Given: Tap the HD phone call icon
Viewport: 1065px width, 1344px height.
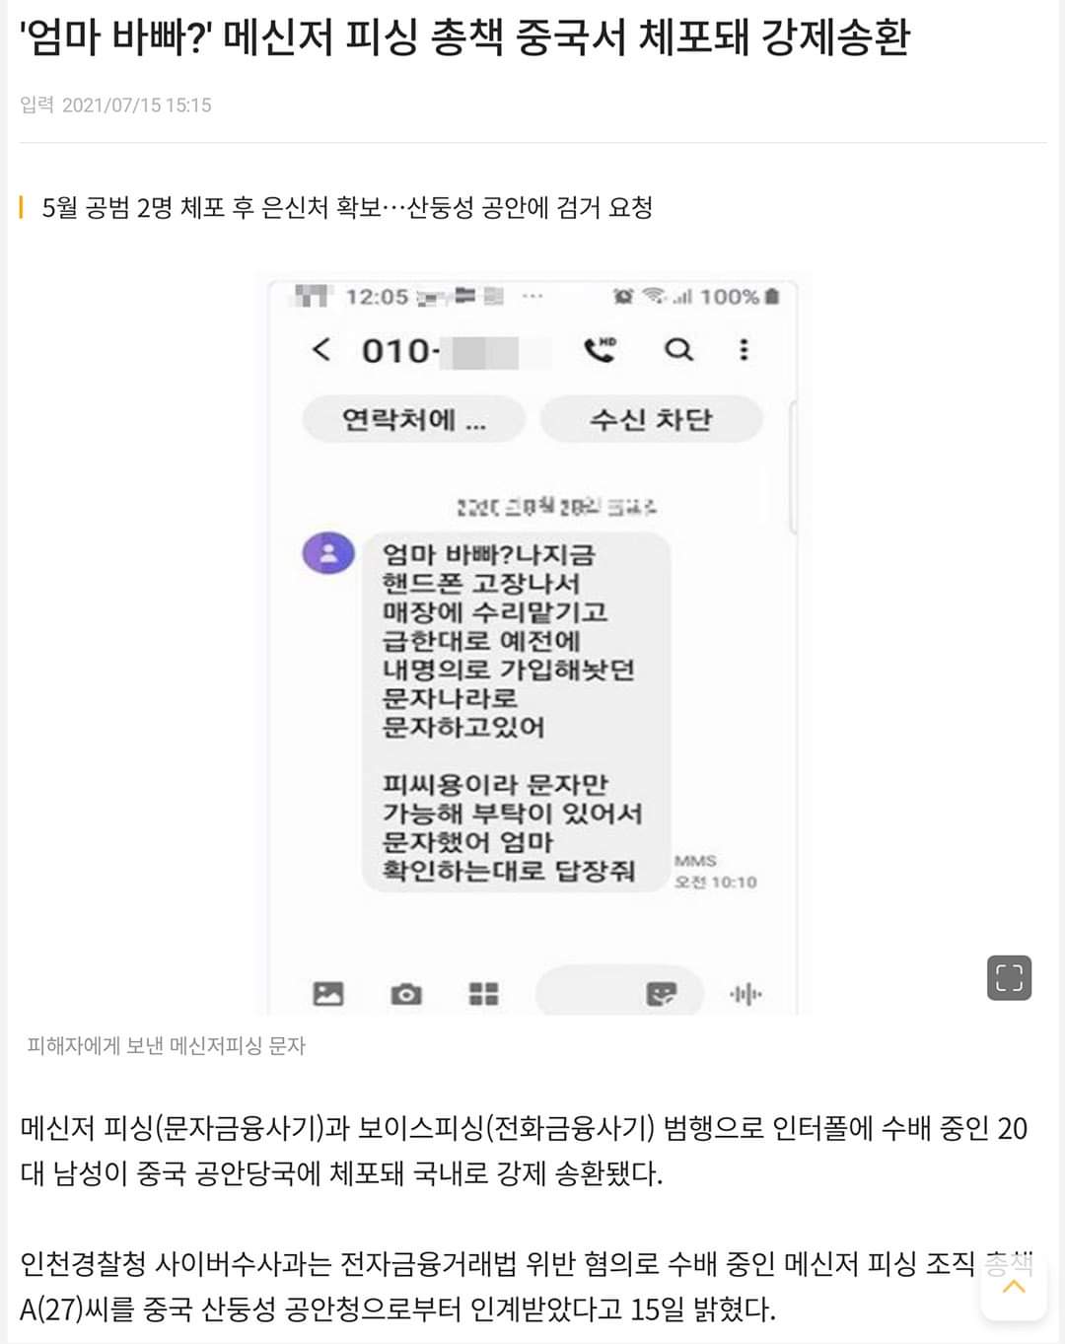Looking at the screenshot, I should 600,349.
